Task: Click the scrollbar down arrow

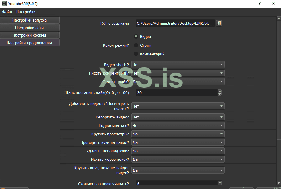Action: coord(279,183)
